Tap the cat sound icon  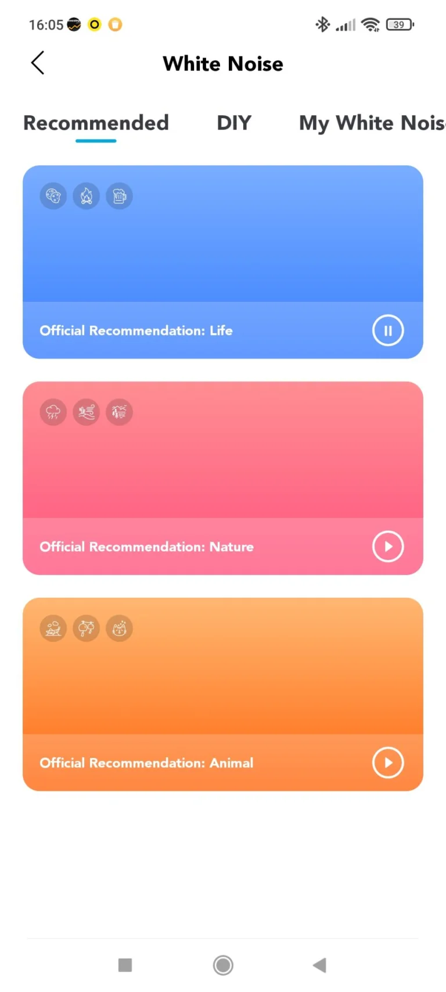coord(119,629)
